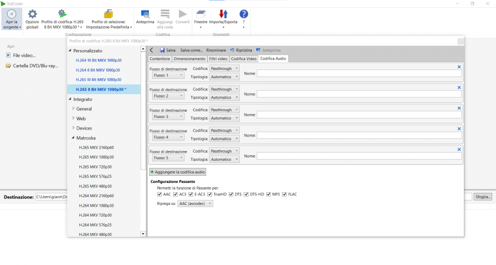
Task: Select preset H.265 10 Bit MKV 1080p30
Action: click(99, 80)
